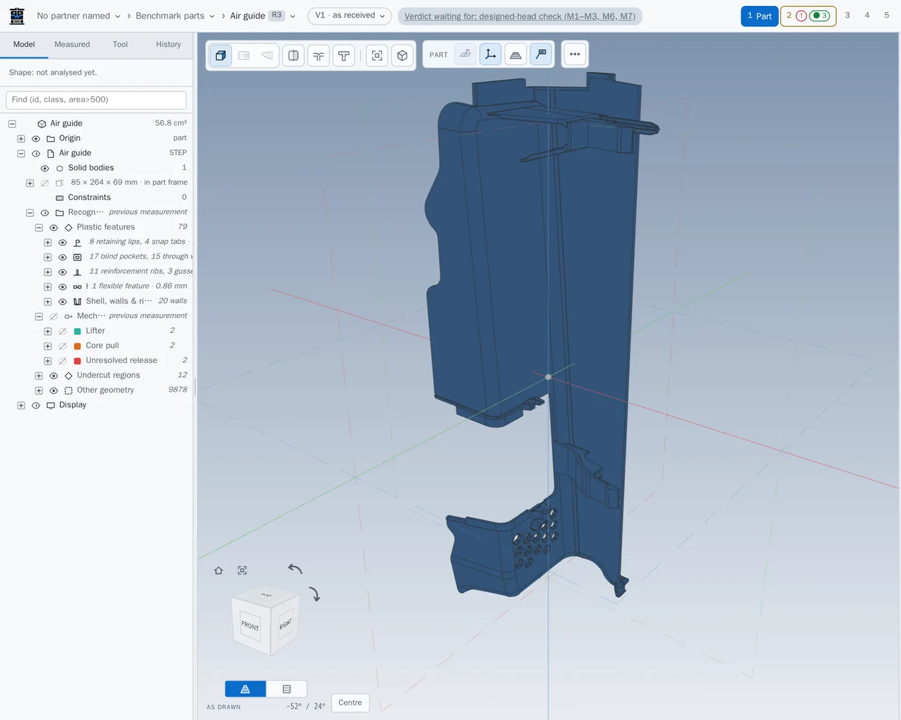Viewport: 901px width, 720px height.
Task: Select the shaded solid view cube icon
Action: click(x=220, y=55)
